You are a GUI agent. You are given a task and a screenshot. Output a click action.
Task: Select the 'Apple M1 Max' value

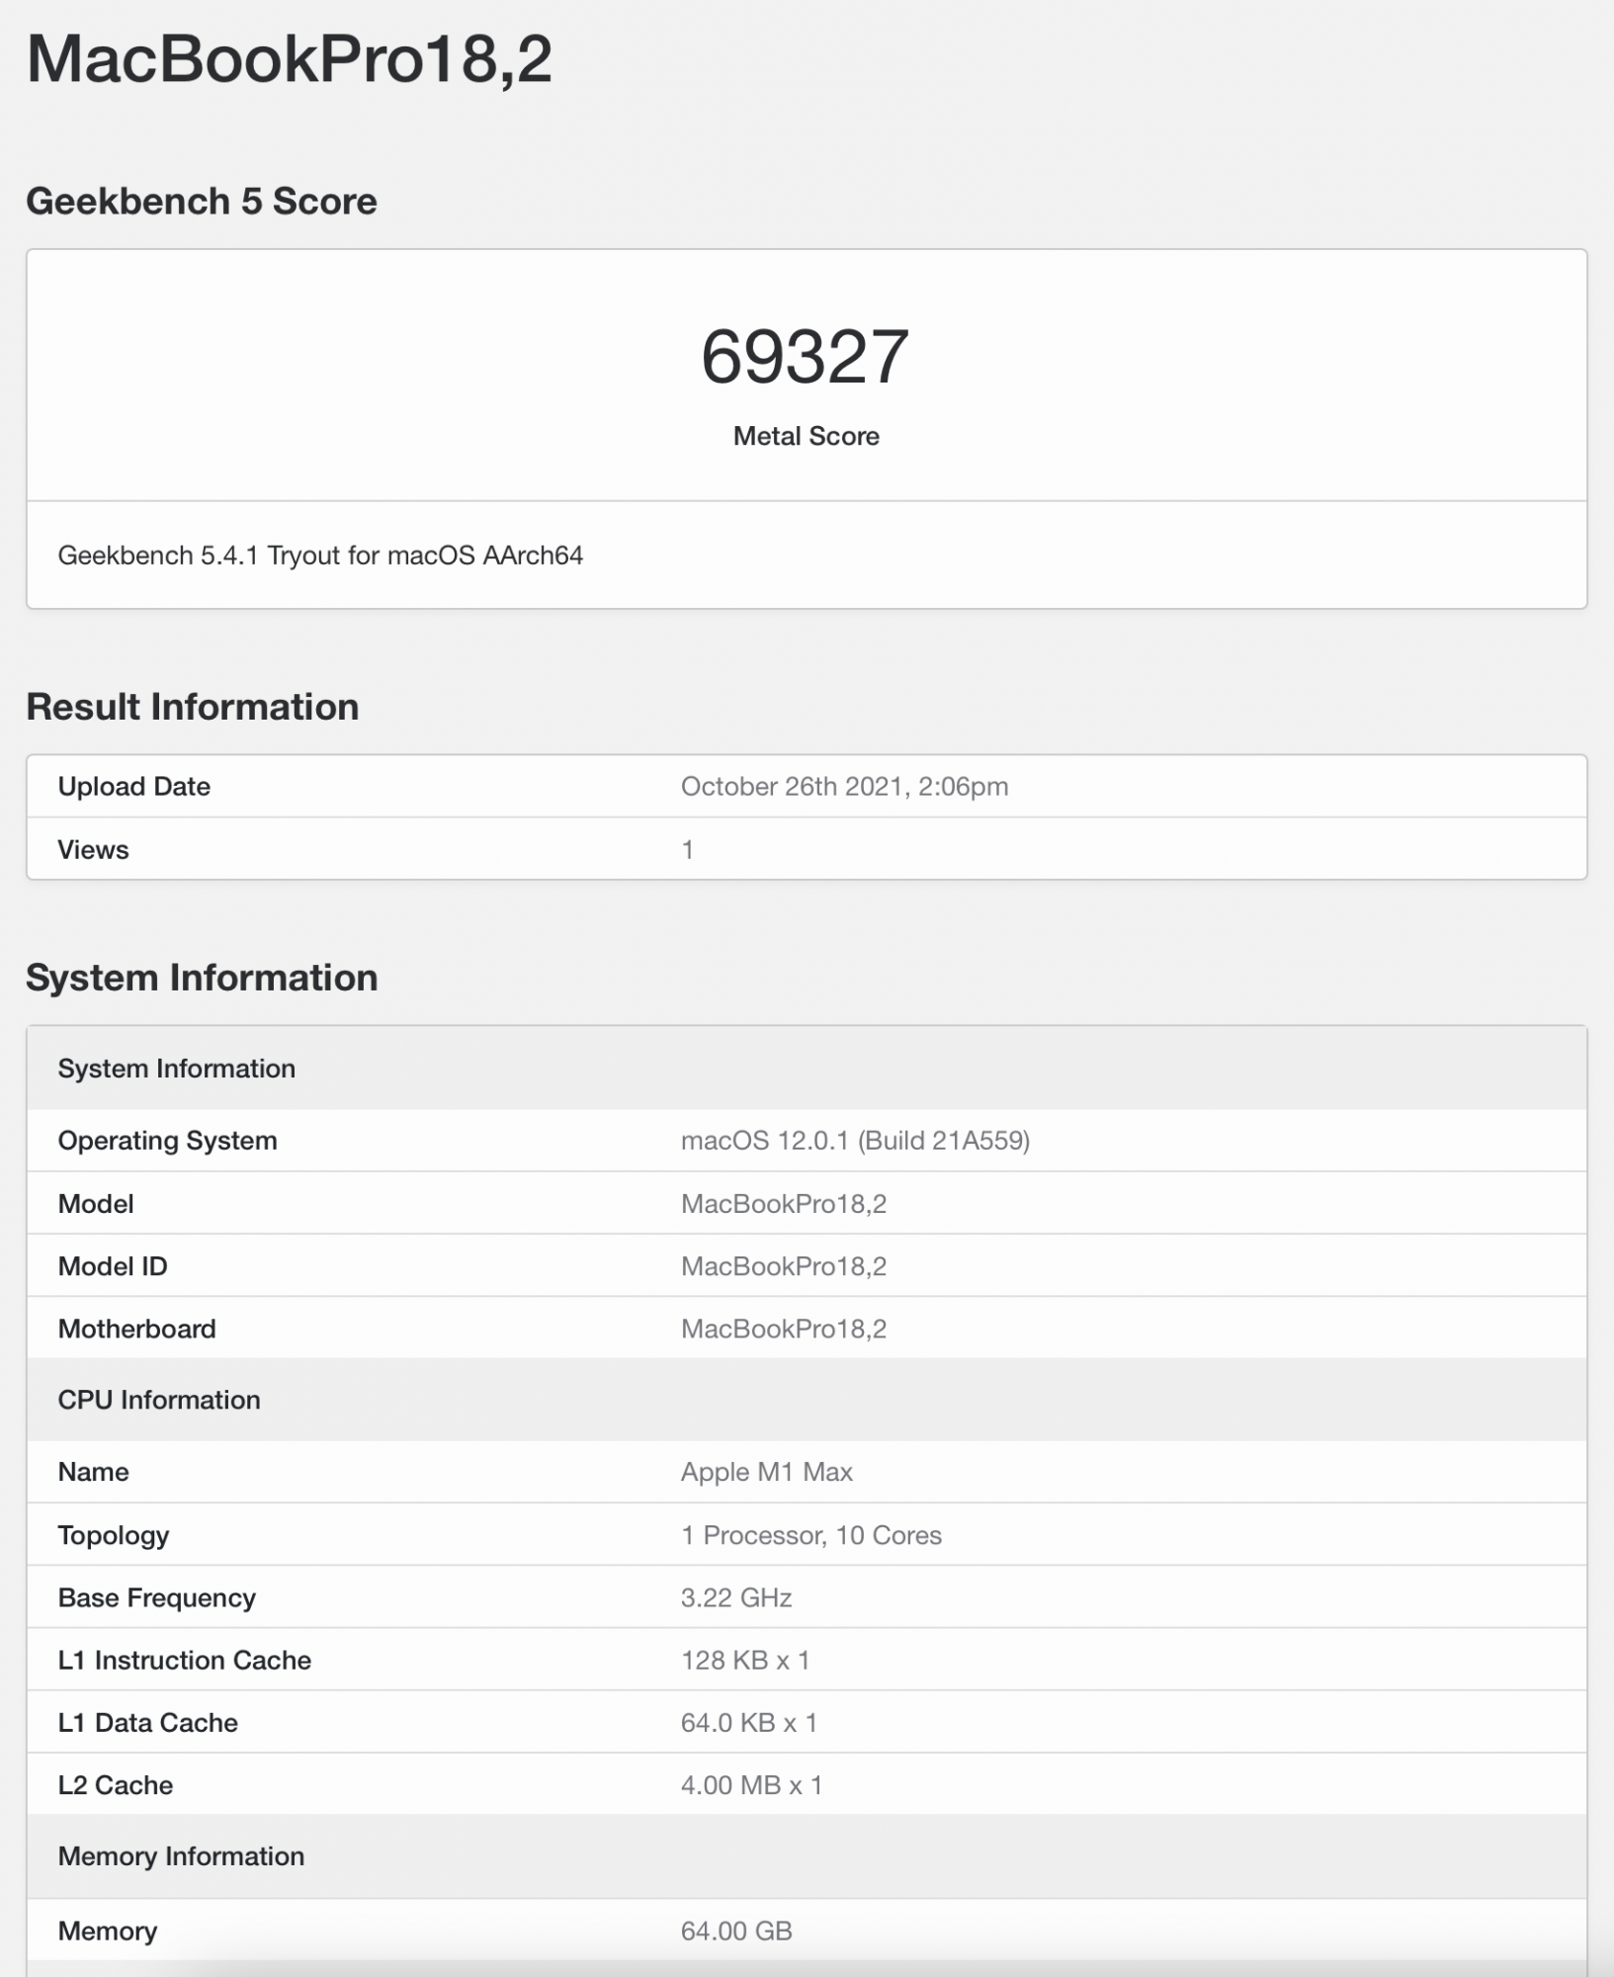(x=767, y=1472)
